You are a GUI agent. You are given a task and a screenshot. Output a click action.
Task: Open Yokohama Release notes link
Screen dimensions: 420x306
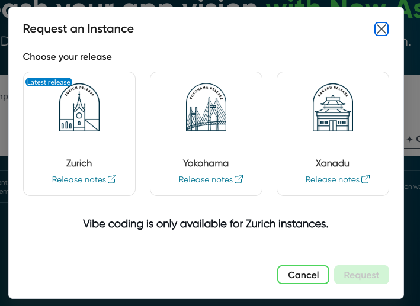tap(206, 179)
